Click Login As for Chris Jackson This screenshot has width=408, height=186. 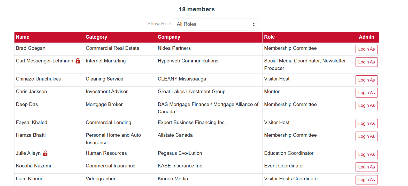(x=366, y=93)
